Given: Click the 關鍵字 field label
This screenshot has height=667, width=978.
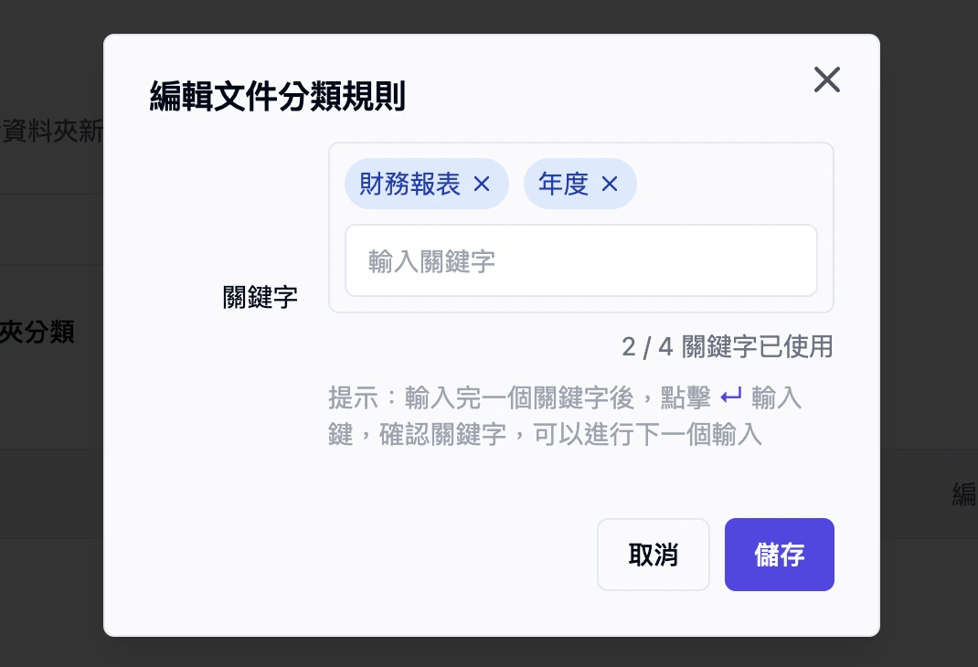Looking at the screenshot, I should (x=259, y=296).
